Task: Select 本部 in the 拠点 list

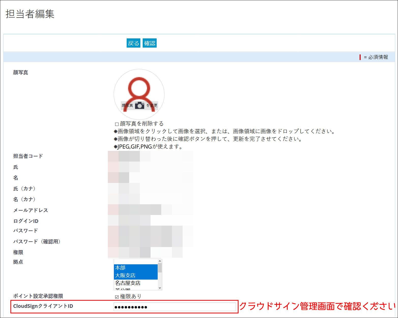Action: coord(136,268)
